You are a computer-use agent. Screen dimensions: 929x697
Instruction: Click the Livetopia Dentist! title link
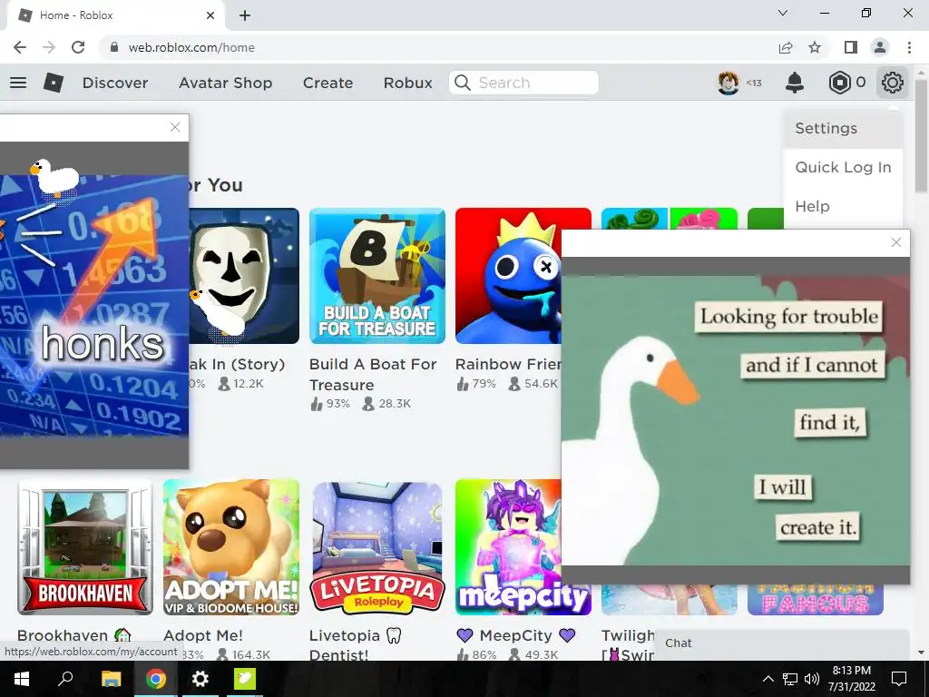pyautogui.click(x=355, y=645)
